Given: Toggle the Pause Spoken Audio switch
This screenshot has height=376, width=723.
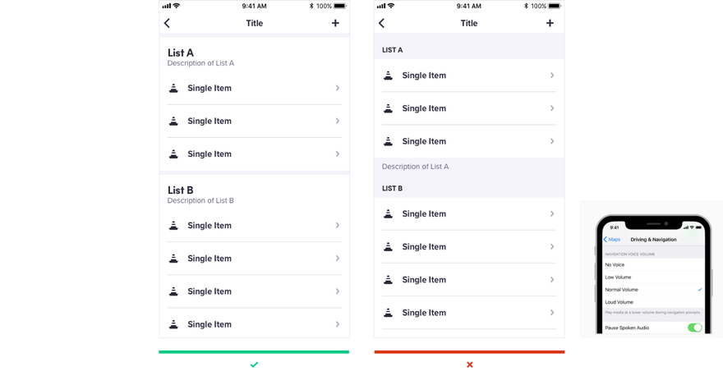Looking at the screenshot, I should click(x=694, y=328).
